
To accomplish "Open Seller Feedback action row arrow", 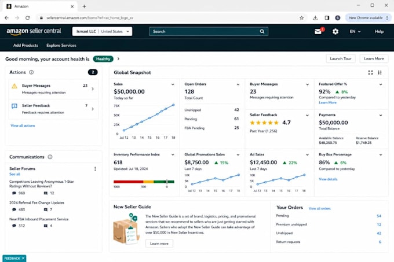I will tap(93, 109).
